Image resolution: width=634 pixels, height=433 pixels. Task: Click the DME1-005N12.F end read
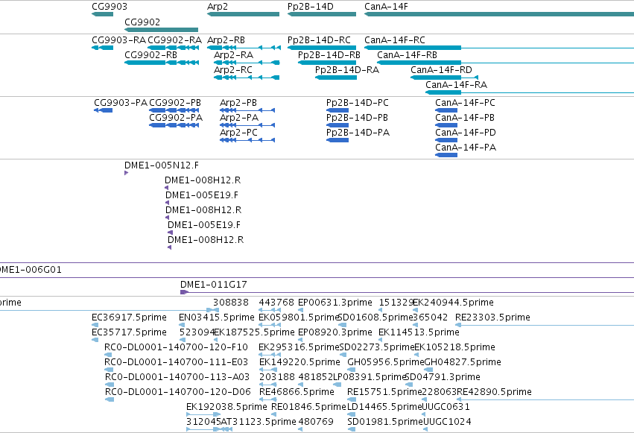[x=126, y=173]
